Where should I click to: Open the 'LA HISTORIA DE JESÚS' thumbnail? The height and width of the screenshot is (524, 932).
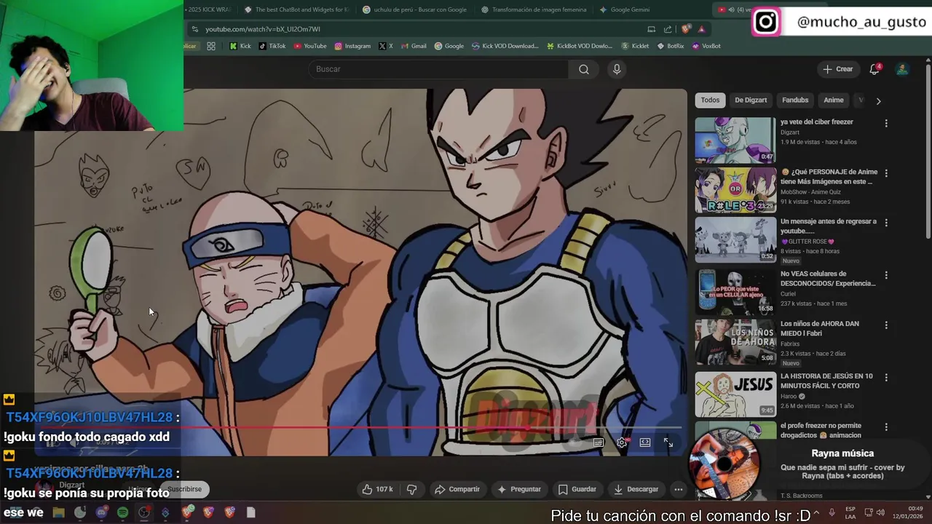735,394
